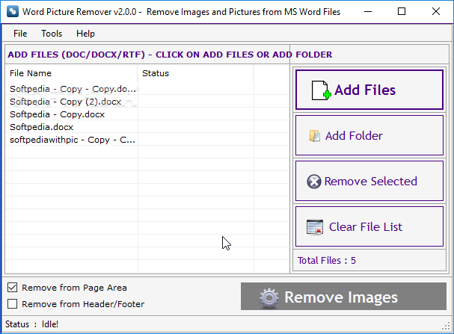Click the Add Folder icon
454x334 pixels.
point(314,136)
